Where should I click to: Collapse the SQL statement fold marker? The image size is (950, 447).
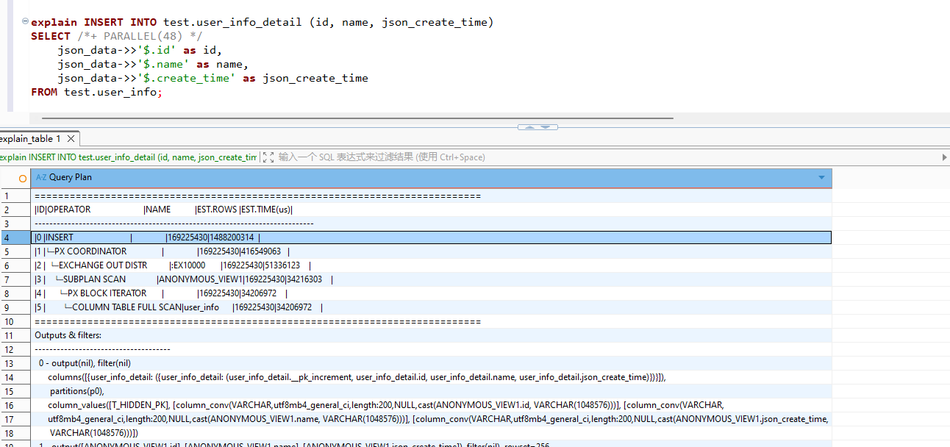26,22
